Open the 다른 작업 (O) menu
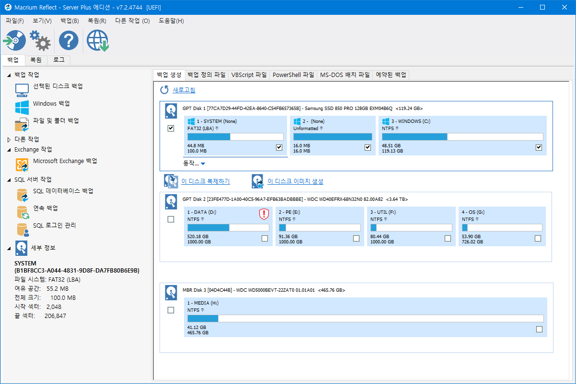The image size is (576, 384). pos(133,21)
